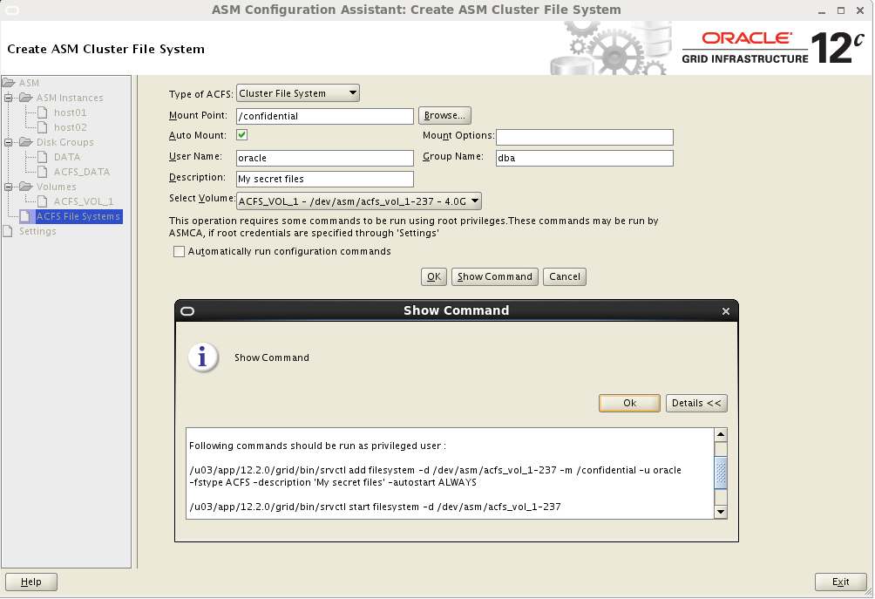This screenshot has width=875, height=599.
Task: Open the Type of ACFS dropdown
Action: pos(298,93)
